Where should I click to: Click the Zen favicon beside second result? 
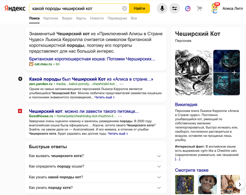click(x=20, y=79)
